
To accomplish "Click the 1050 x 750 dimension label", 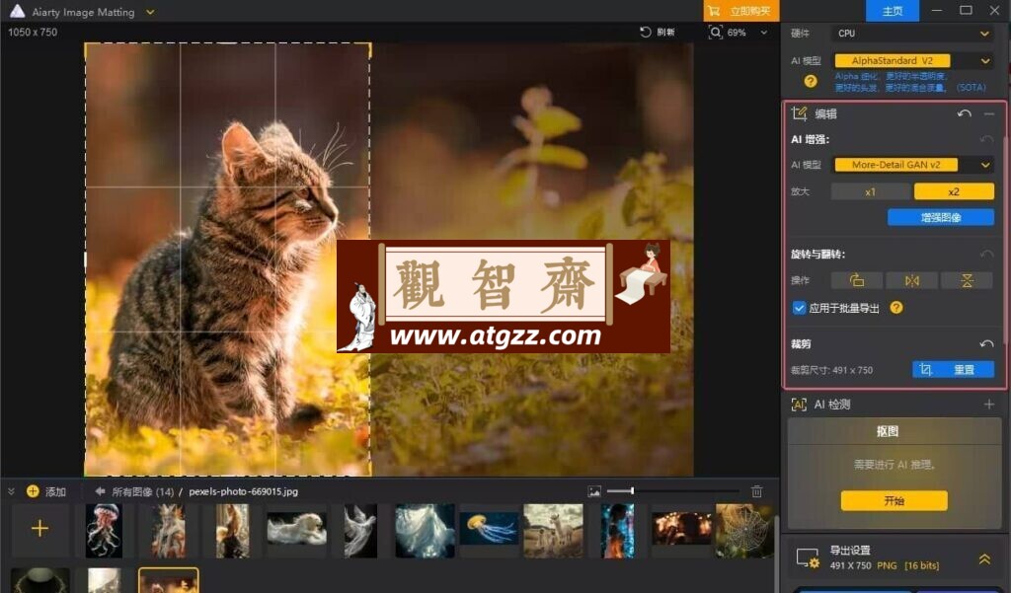I will pos(33,32).
